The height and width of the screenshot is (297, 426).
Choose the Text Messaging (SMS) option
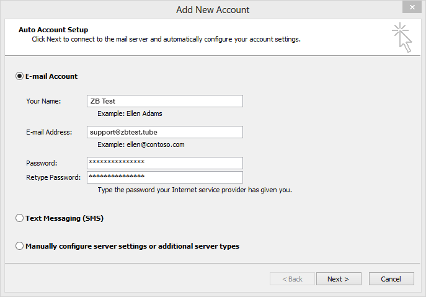click(x=19, y=218)
